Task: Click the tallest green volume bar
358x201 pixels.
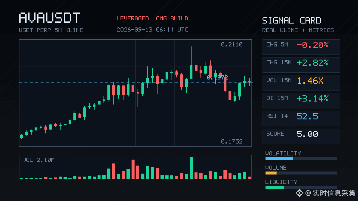Action: (x=191, y=168)
